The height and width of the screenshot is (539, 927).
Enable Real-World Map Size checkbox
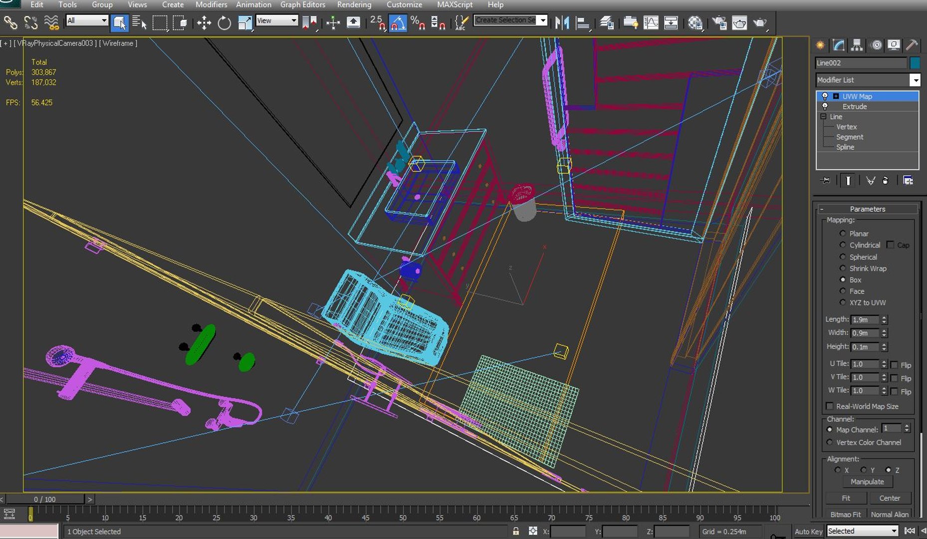830,406
